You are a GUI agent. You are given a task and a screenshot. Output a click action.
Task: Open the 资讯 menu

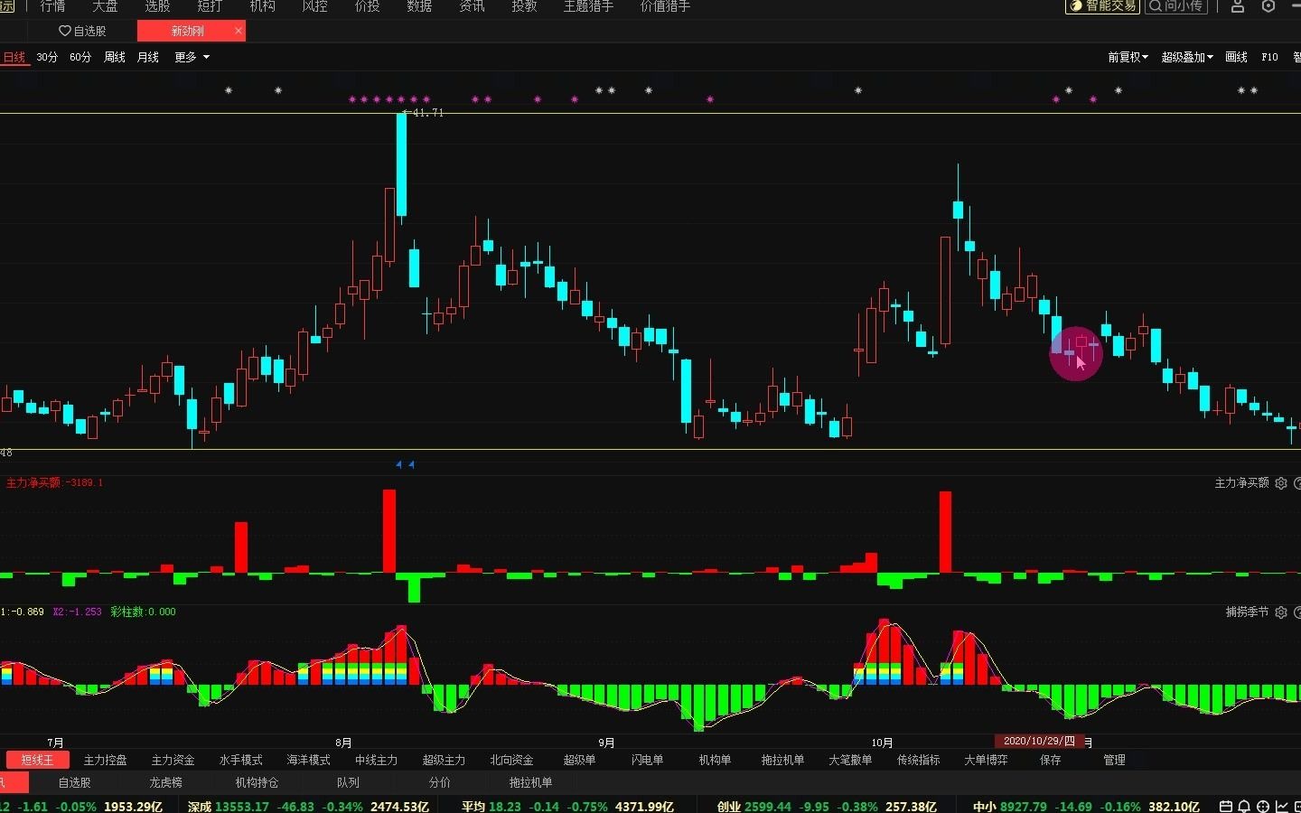(472, 6)
